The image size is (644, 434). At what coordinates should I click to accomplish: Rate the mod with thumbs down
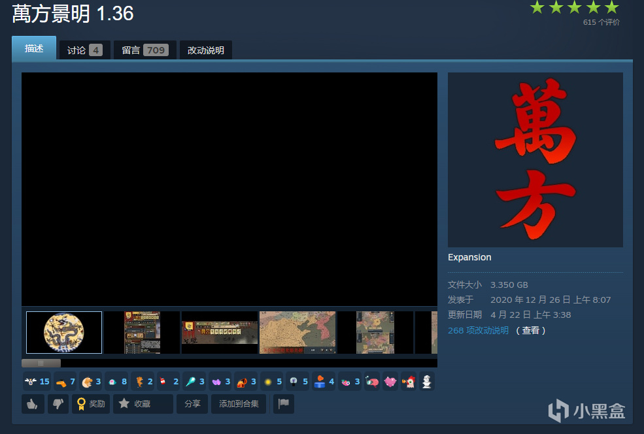[x=58, y=404]
